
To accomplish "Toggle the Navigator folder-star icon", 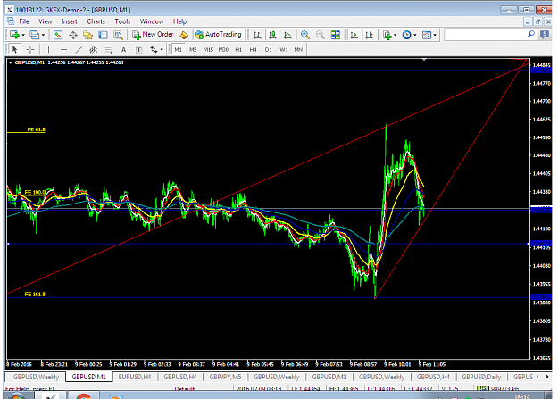I will pyautogui.click(x=87, y=35).
